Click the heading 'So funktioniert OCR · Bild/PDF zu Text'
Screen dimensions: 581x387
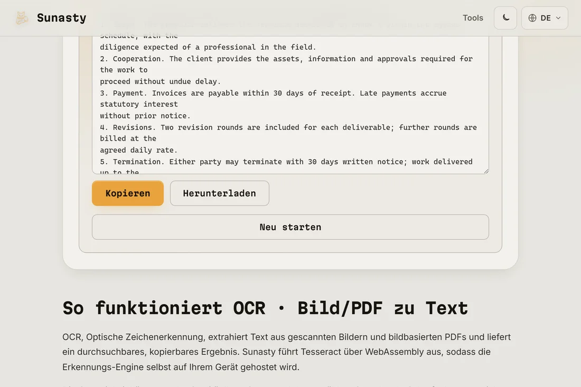pyautogui.click(x=265, y=308)
